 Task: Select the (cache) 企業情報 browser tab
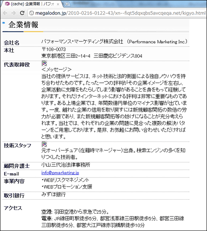(33, 4)
